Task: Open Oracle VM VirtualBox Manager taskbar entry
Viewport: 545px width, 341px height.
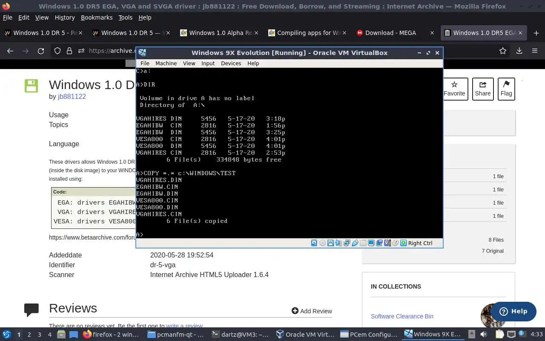Action: tap(304, 335)
